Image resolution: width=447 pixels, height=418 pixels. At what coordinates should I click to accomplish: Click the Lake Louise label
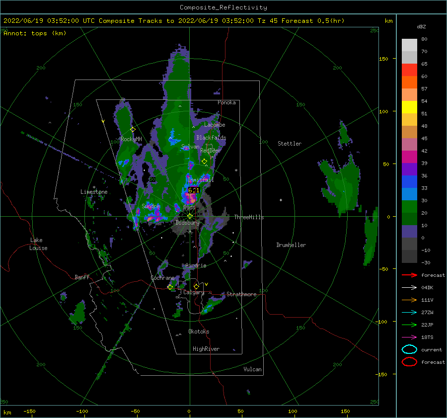pos(38,244)
